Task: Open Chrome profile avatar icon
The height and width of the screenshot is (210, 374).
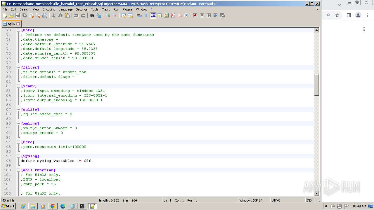Action: tap(358, 15)
